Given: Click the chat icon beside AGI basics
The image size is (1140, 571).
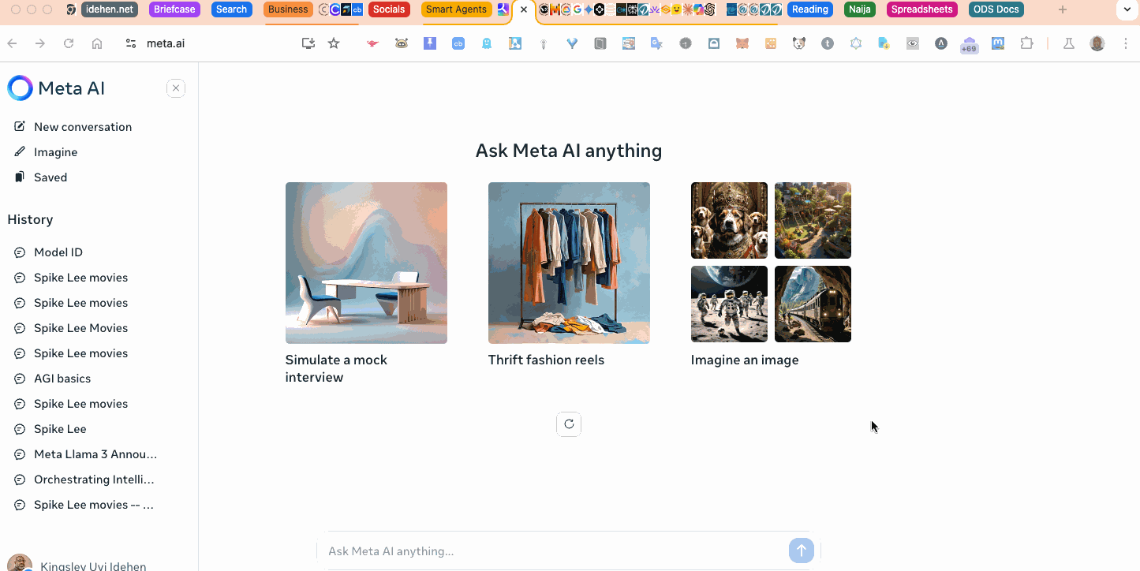Looking at the screenshot, I should pos(20,379).
